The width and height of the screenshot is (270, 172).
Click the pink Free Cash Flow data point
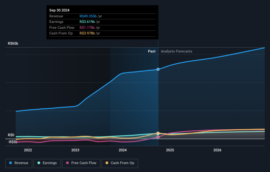[x=158, y=137]
